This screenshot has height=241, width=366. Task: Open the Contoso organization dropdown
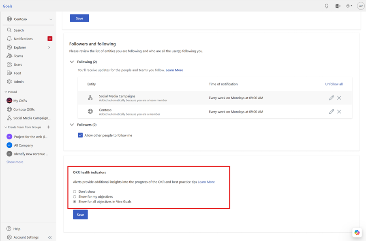pos(51,19)
